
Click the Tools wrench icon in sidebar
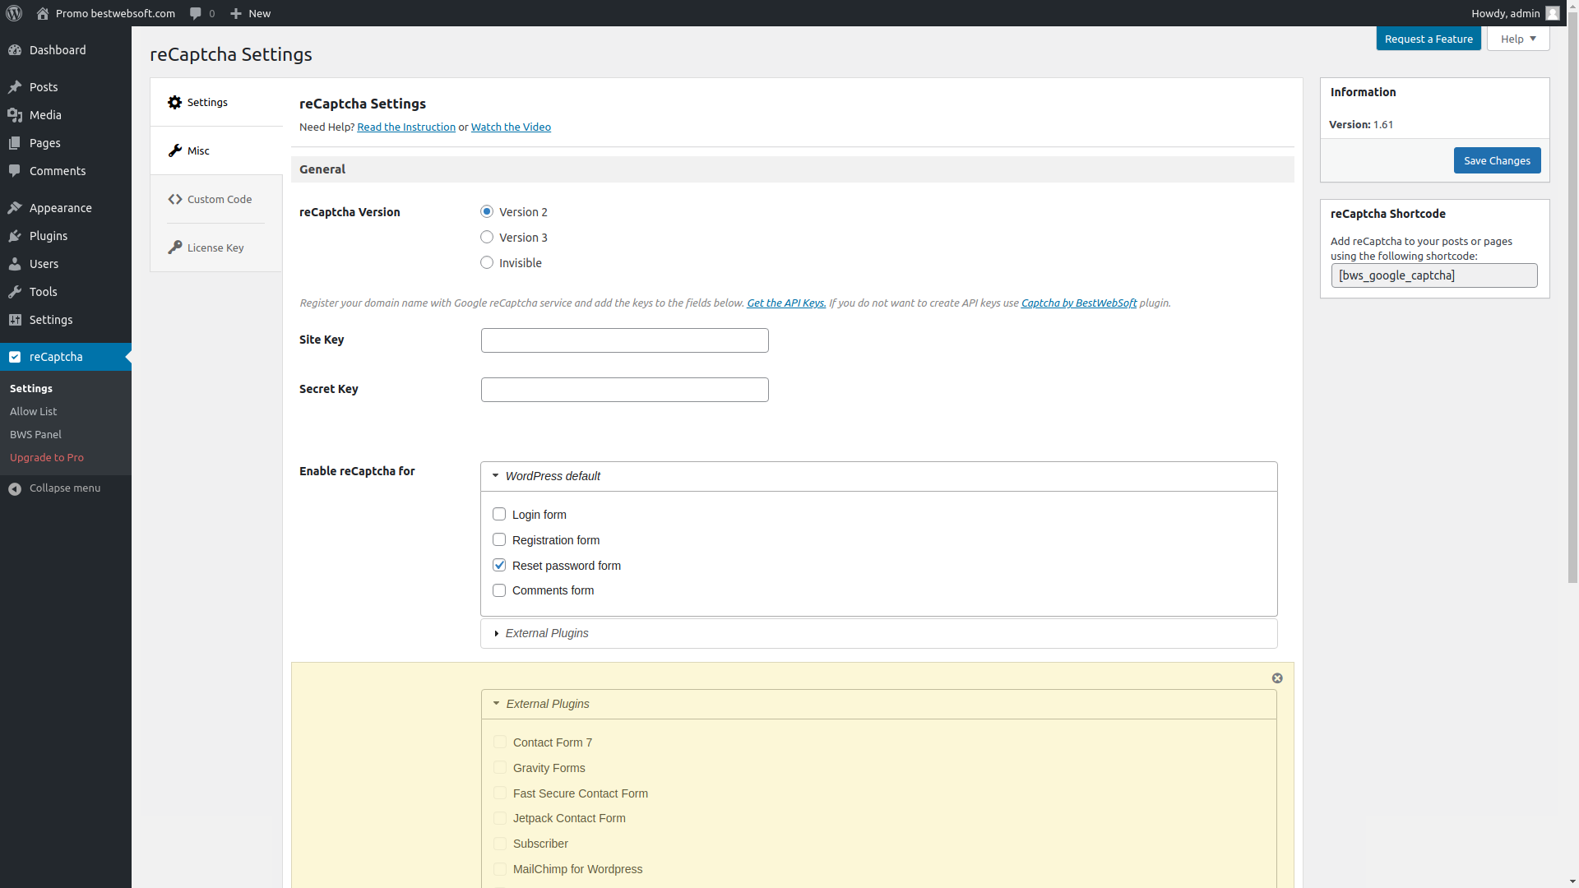[15, 292]
